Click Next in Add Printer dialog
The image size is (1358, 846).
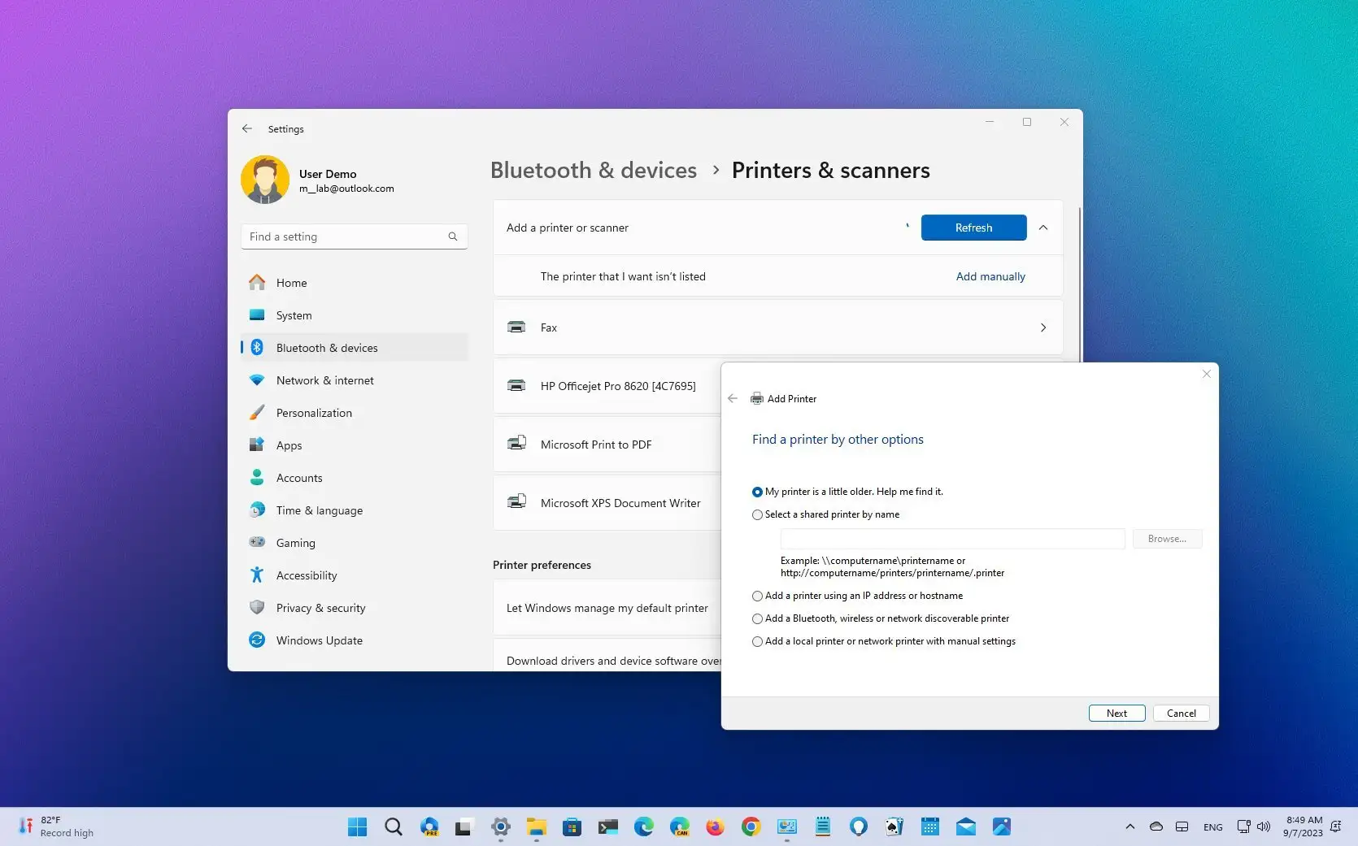(1116, 713)
